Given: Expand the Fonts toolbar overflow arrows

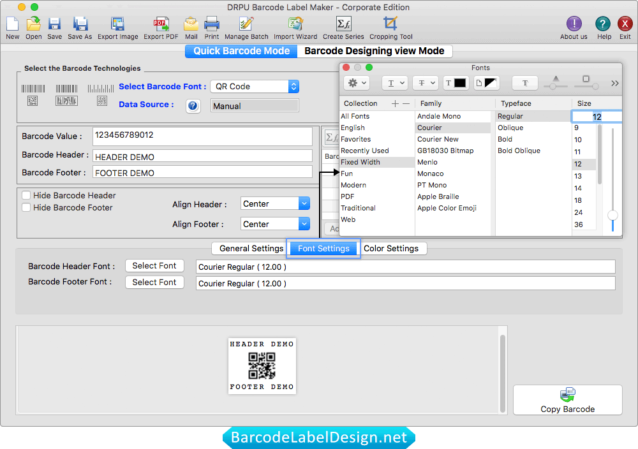Looking at the screenshot, I should [615, 83].
